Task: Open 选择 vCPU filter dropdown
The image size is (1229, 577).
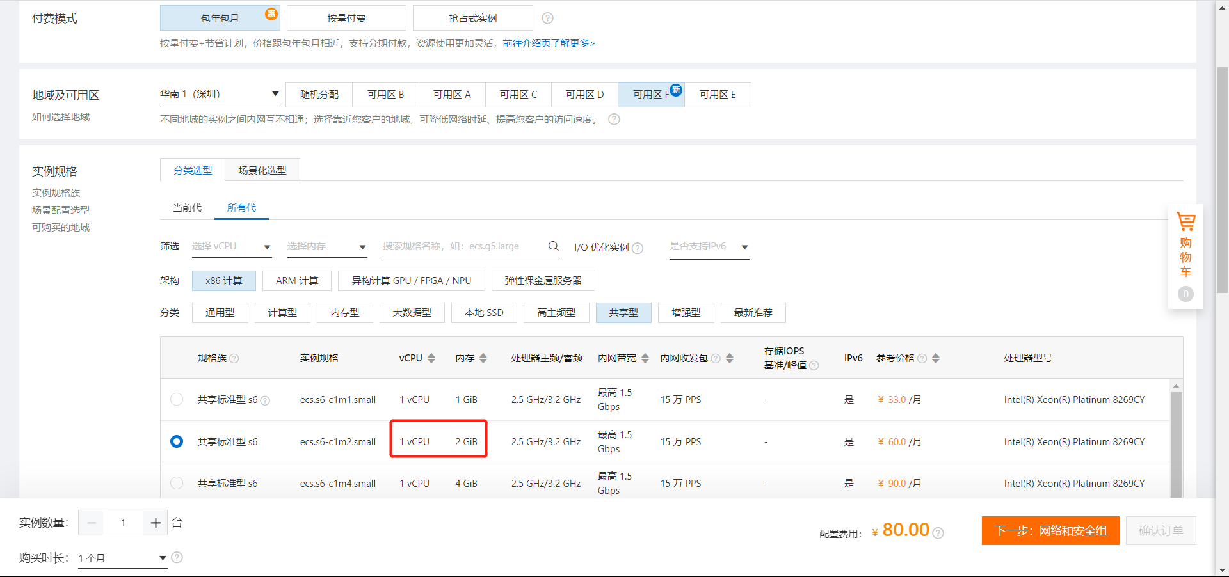Action: pyautogui.click(x=232, y=246)
